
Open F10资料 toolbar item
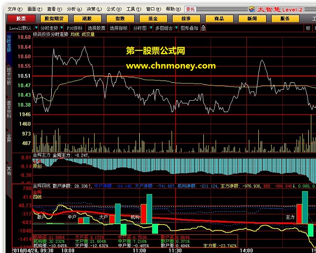pyautogui.click(x=75, y=28)
